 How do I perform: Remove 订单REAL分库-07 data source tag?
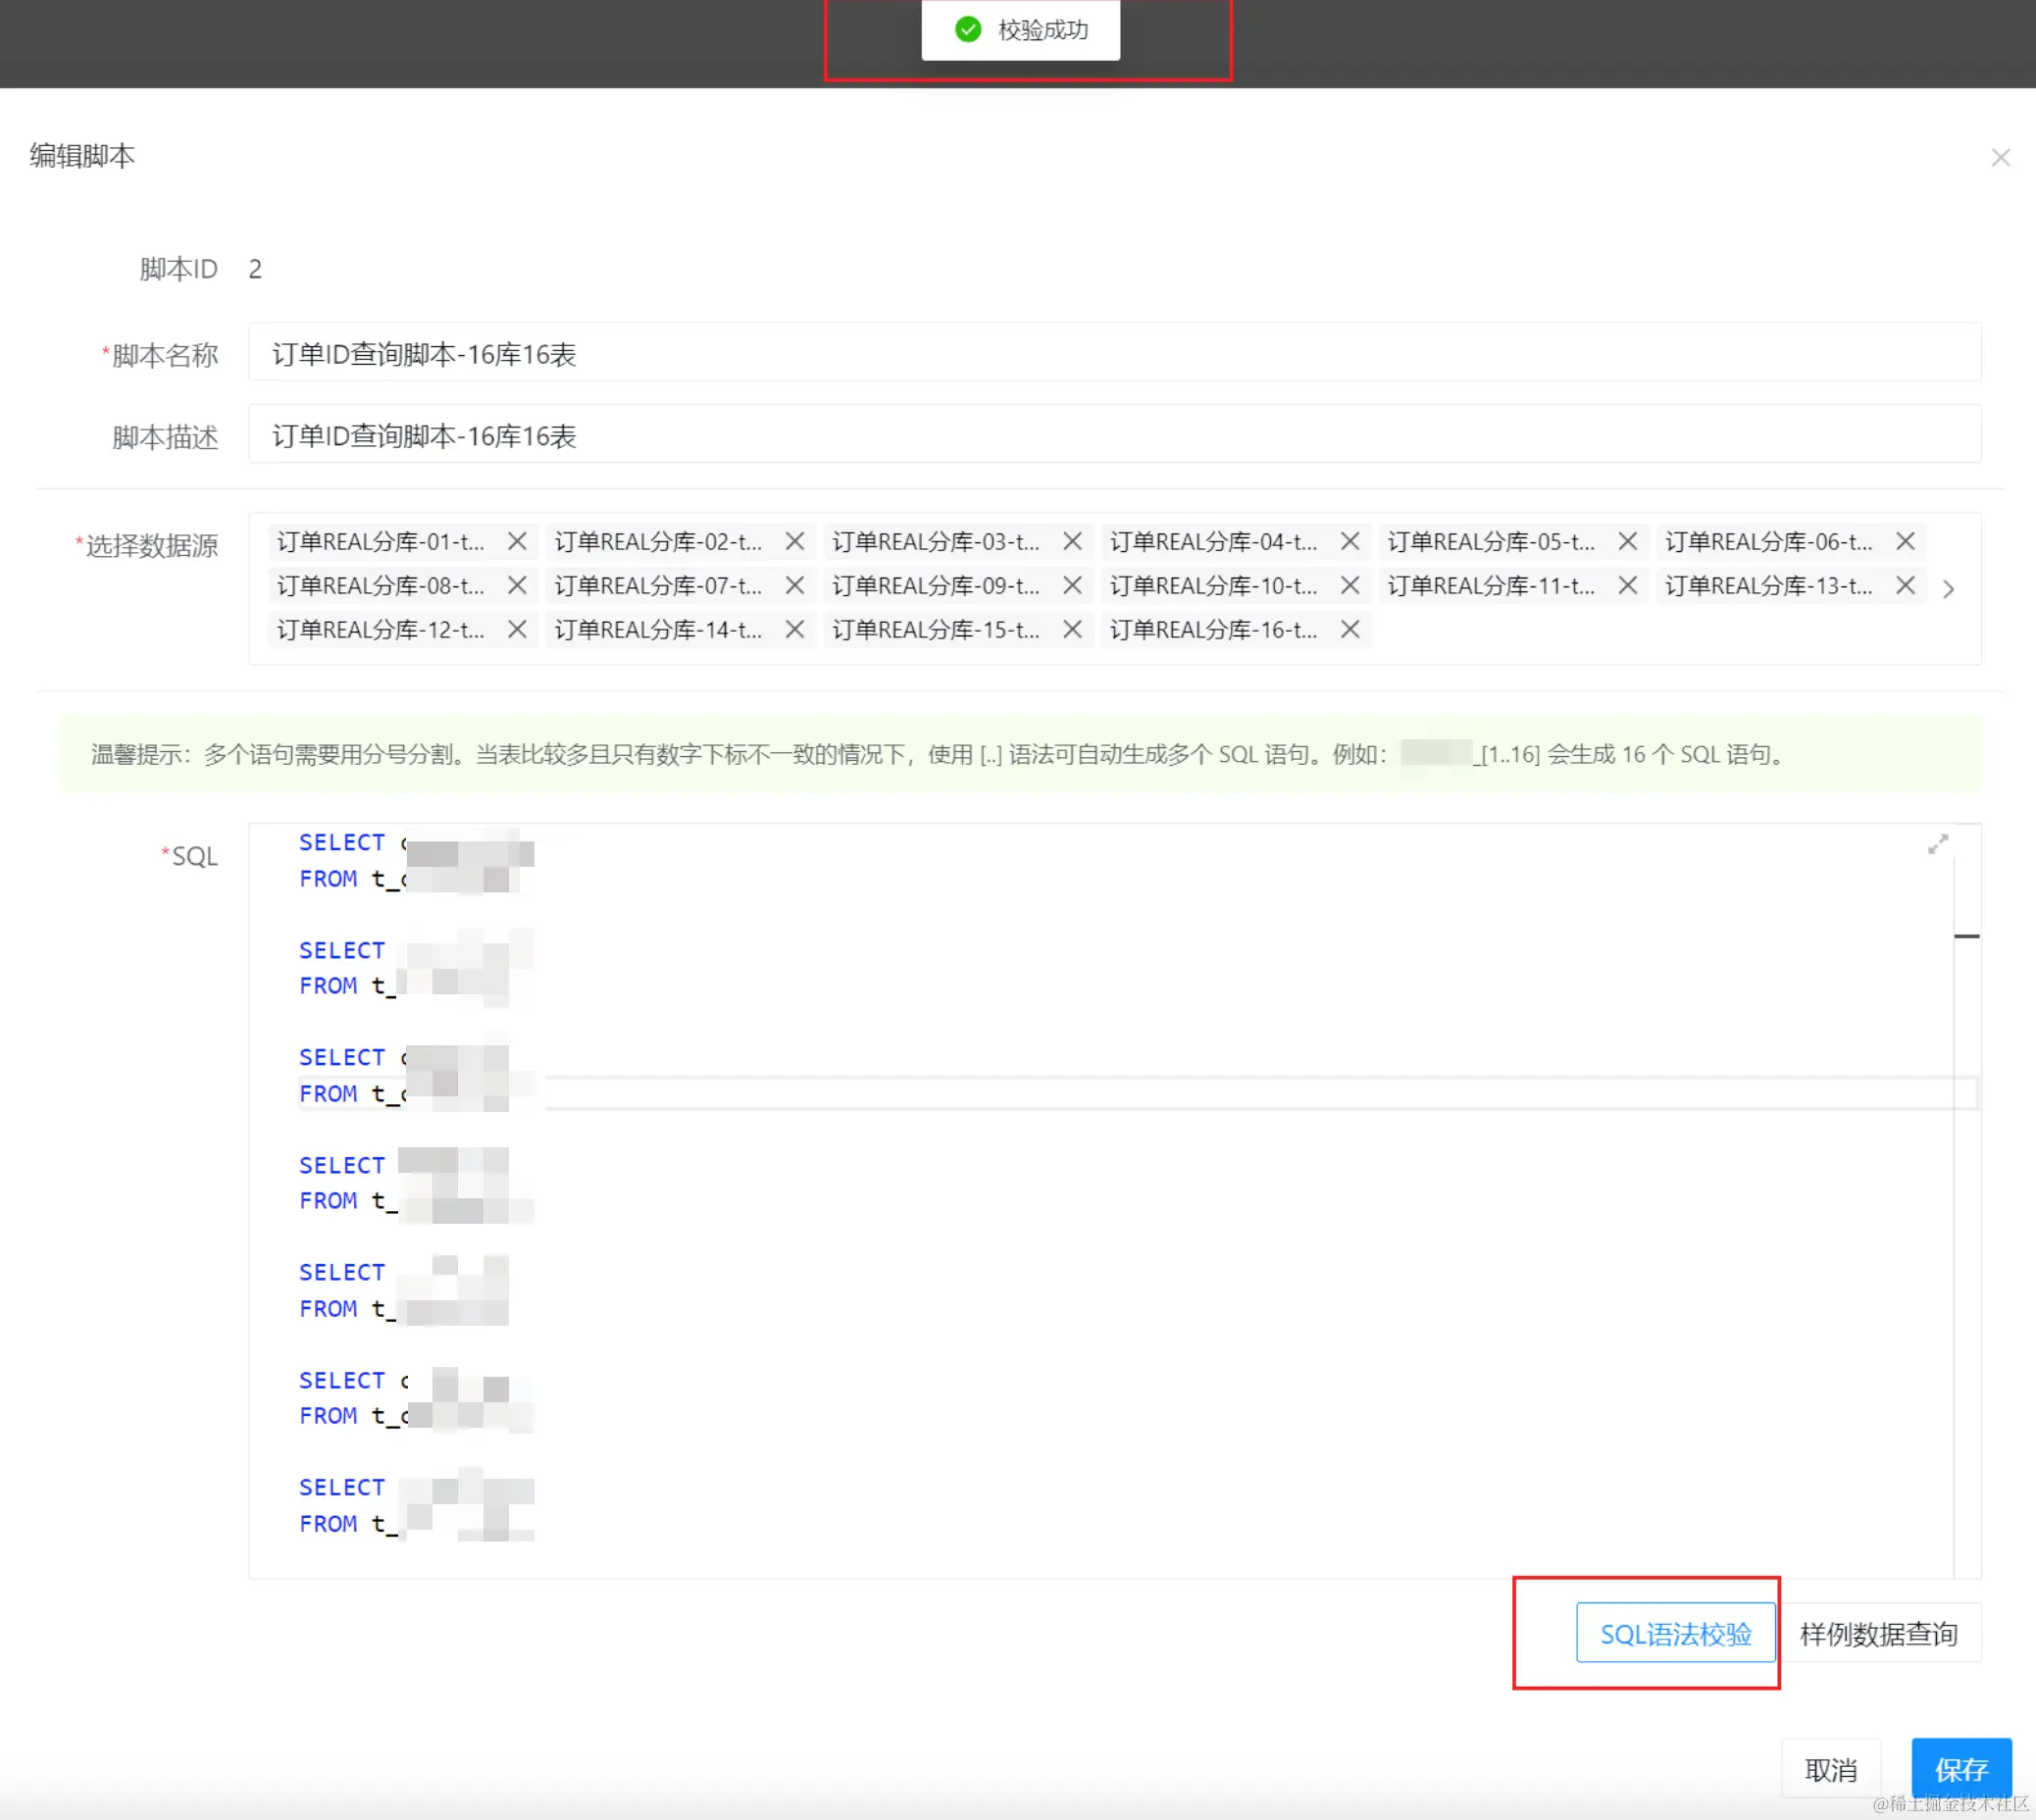coord(795,585)
